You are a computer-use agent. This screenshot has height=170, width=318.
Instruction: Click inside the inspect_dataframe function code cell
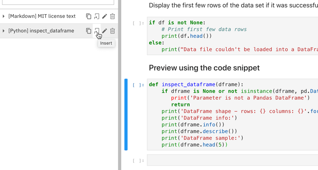[232, 114]
